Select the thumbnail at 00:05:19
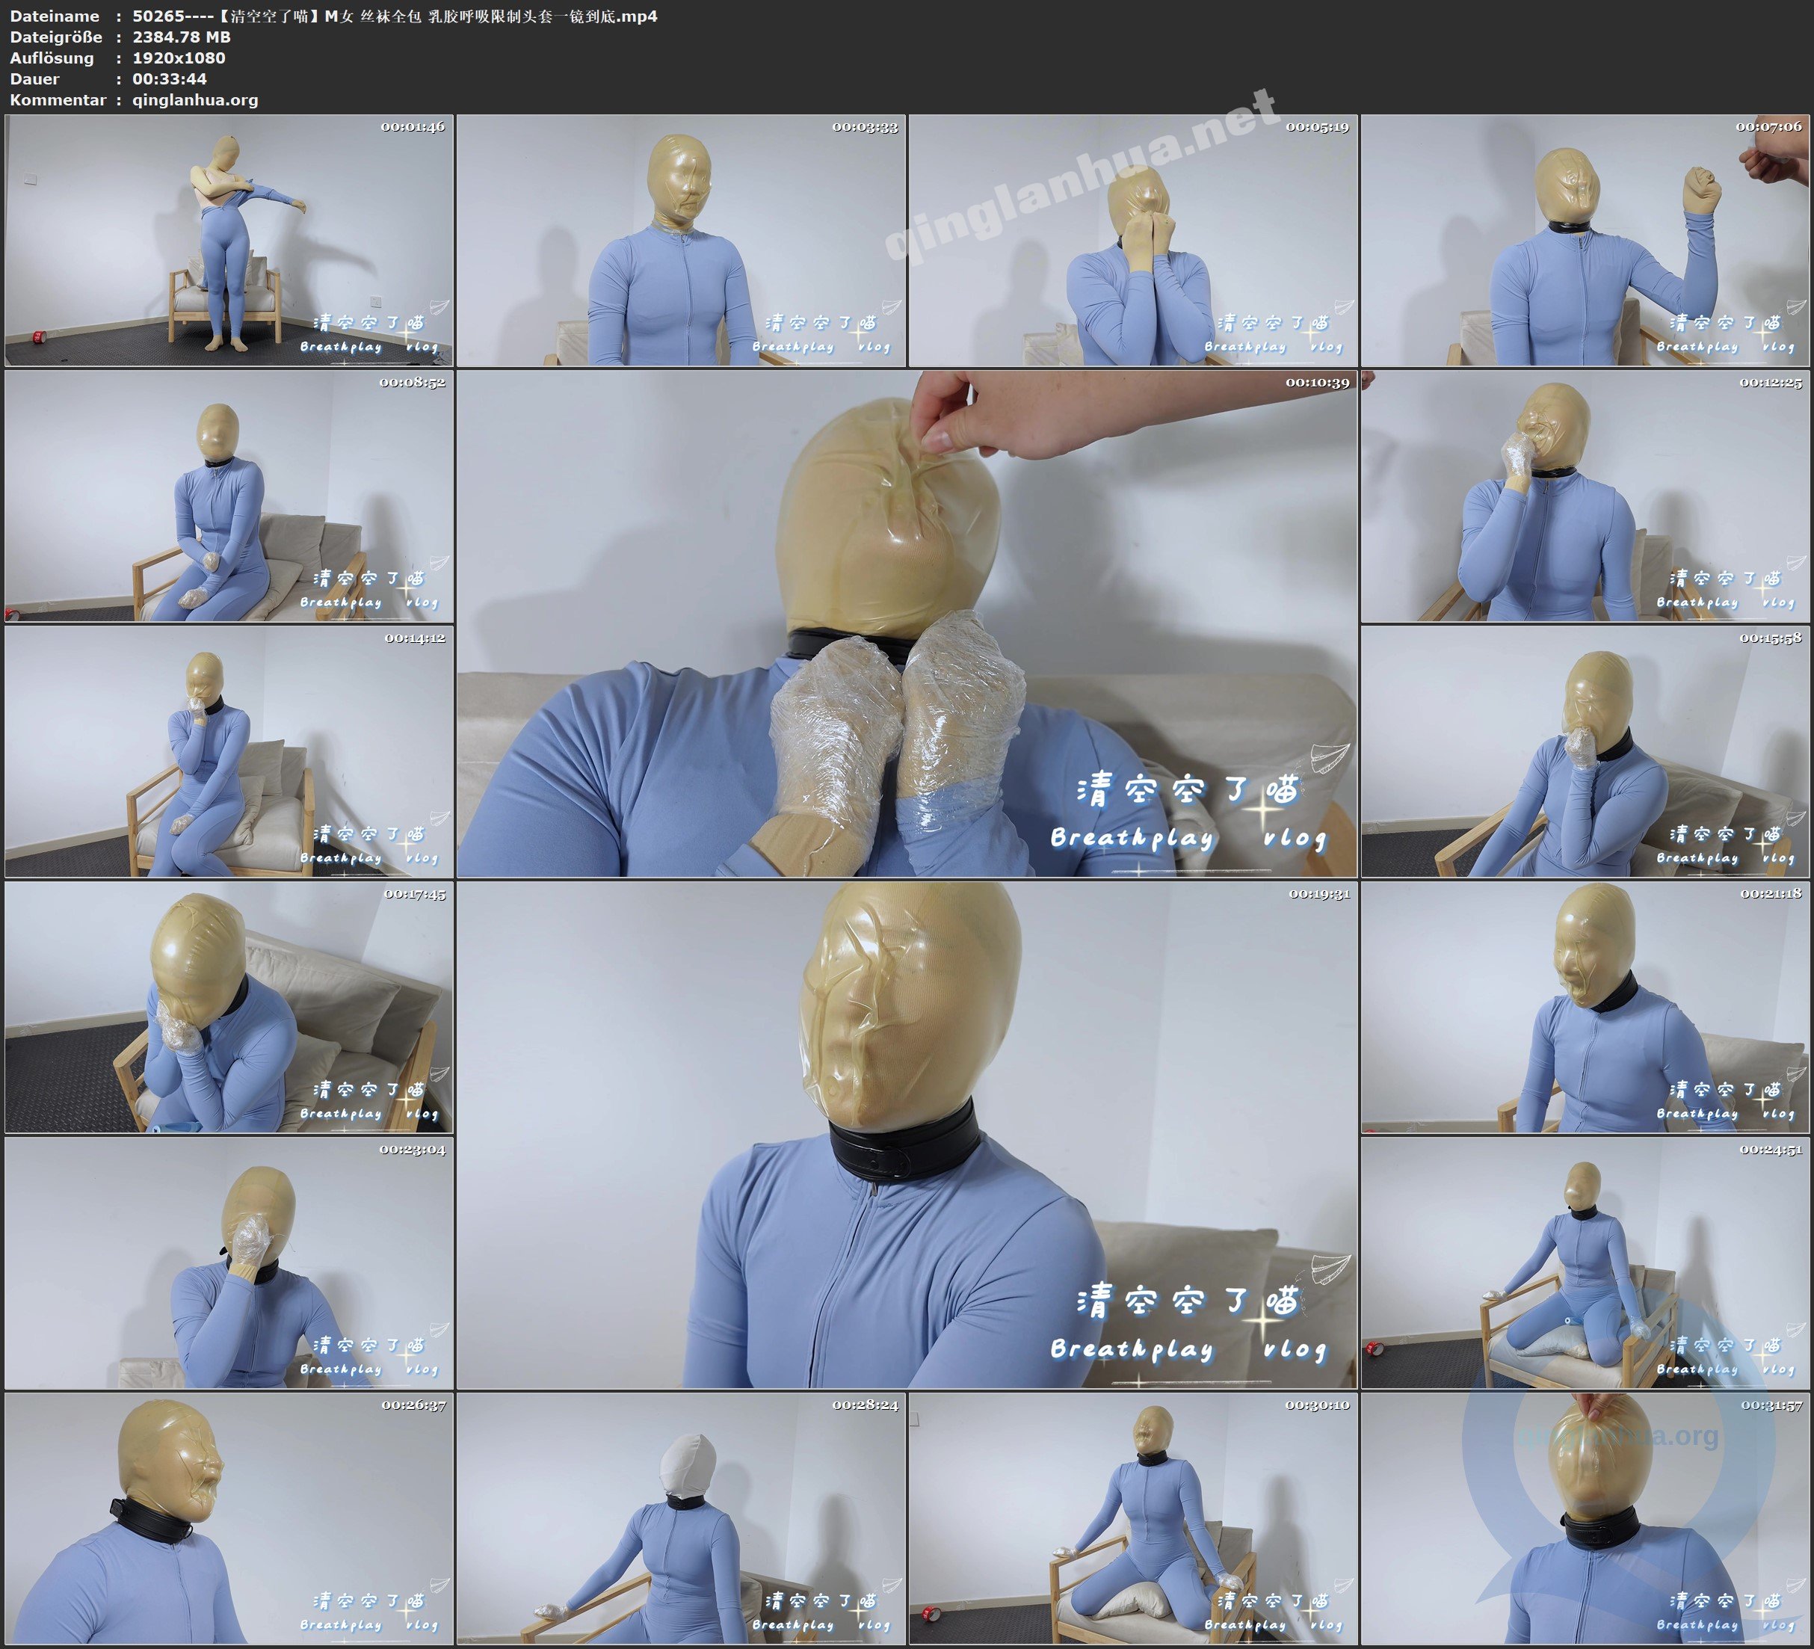The image size is (1814, 1649). [x=1133, y=241]
